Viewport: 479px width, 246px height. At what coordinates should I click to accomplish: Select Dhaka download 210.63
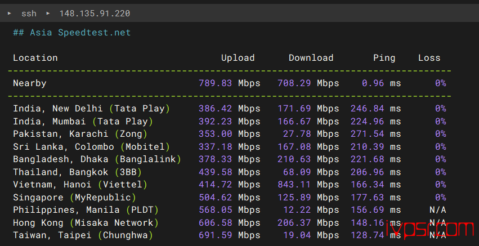click(x=294, y=159)
